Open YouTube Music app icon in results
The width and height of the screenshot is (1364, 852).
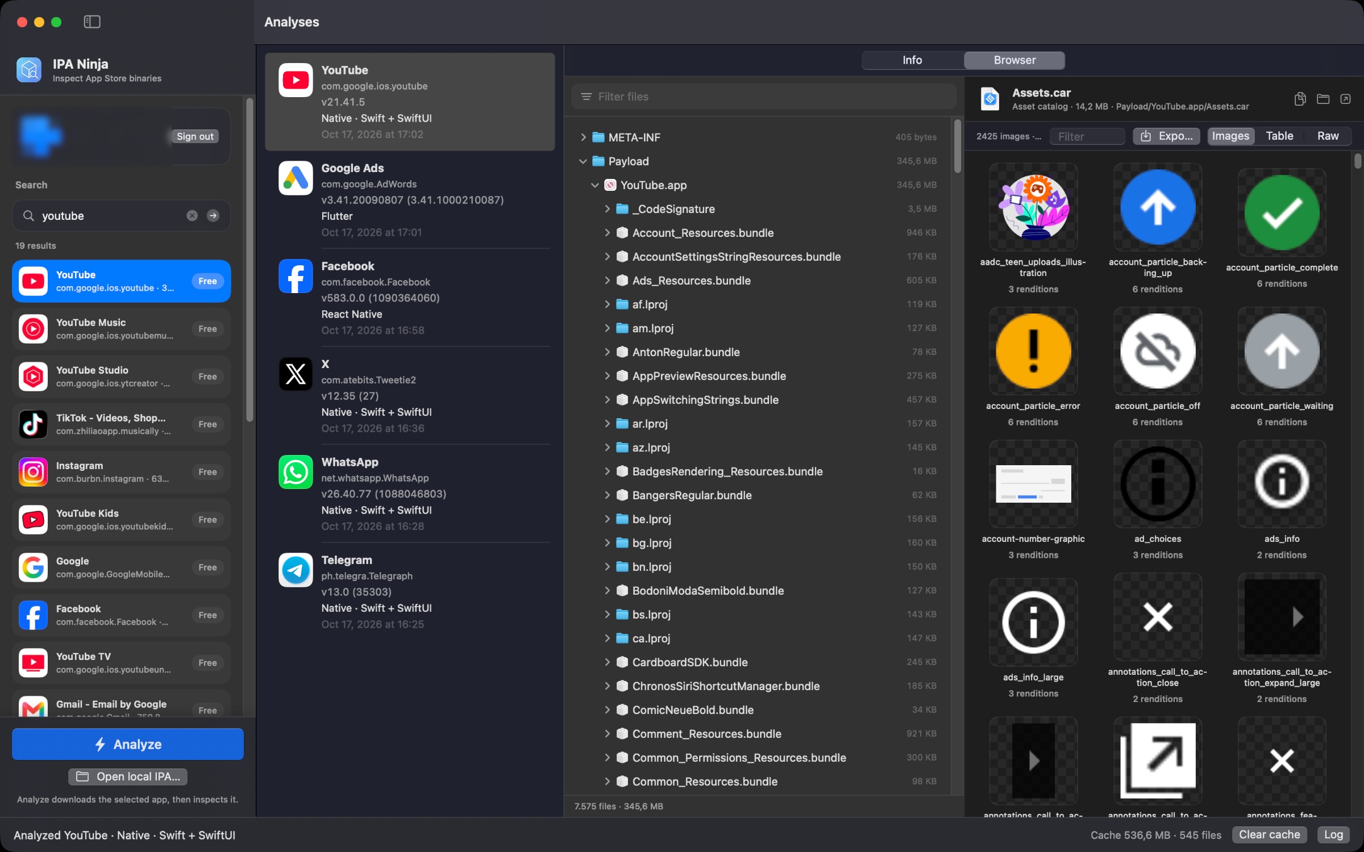point(33,329)
